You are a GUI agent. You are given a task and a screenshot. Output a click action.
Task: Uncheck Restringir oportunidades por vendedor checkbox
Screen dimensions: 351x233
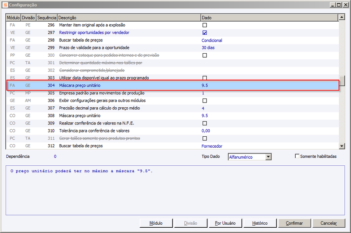pos(204,33)
